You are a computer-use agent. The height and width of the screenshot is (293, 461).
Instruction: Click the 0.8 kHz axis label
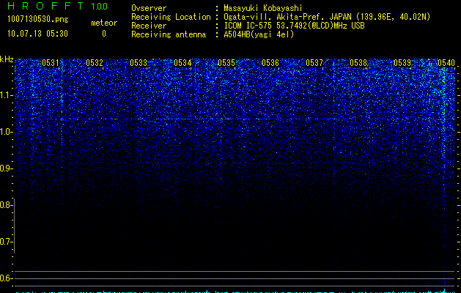(x=6, y=205)
